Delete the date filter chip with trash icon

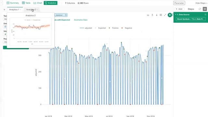click(66, 15)
